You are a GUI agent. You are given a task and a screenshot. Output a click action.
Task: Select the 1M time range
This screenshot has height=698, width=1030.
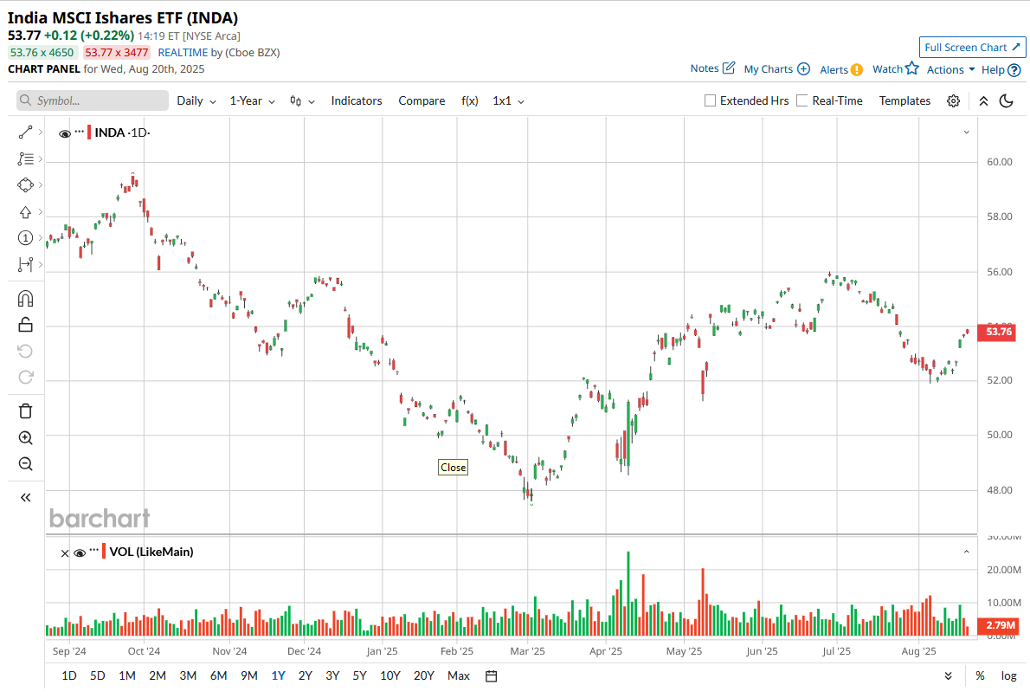[126, 676]
